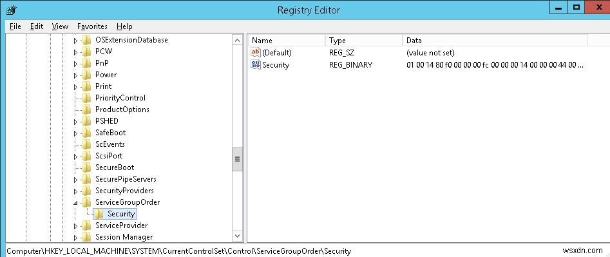
Task: Click the Security binary value icon
Action: [x=256, y=64]
